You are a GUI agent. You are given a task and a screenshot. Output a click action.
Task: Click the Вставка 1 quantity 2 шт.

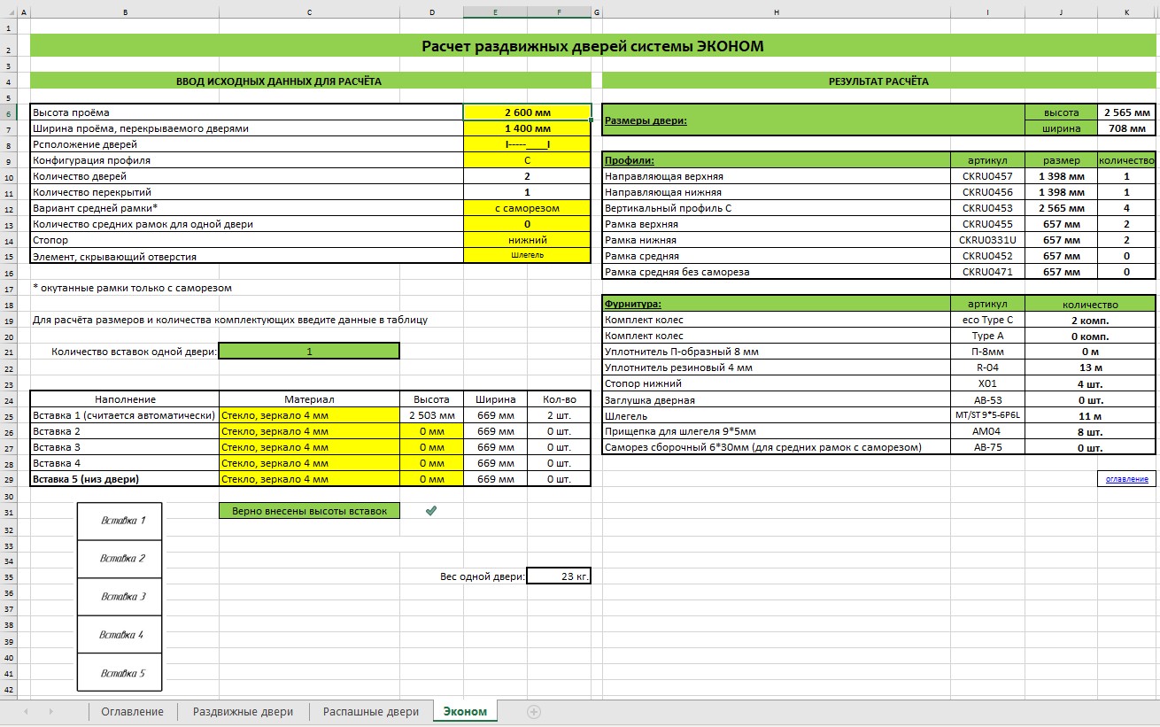click(558, 415)
